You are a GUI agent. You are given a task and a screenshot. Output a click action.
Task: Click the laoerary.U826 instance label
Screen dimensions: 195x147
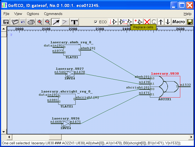(65, 118)
